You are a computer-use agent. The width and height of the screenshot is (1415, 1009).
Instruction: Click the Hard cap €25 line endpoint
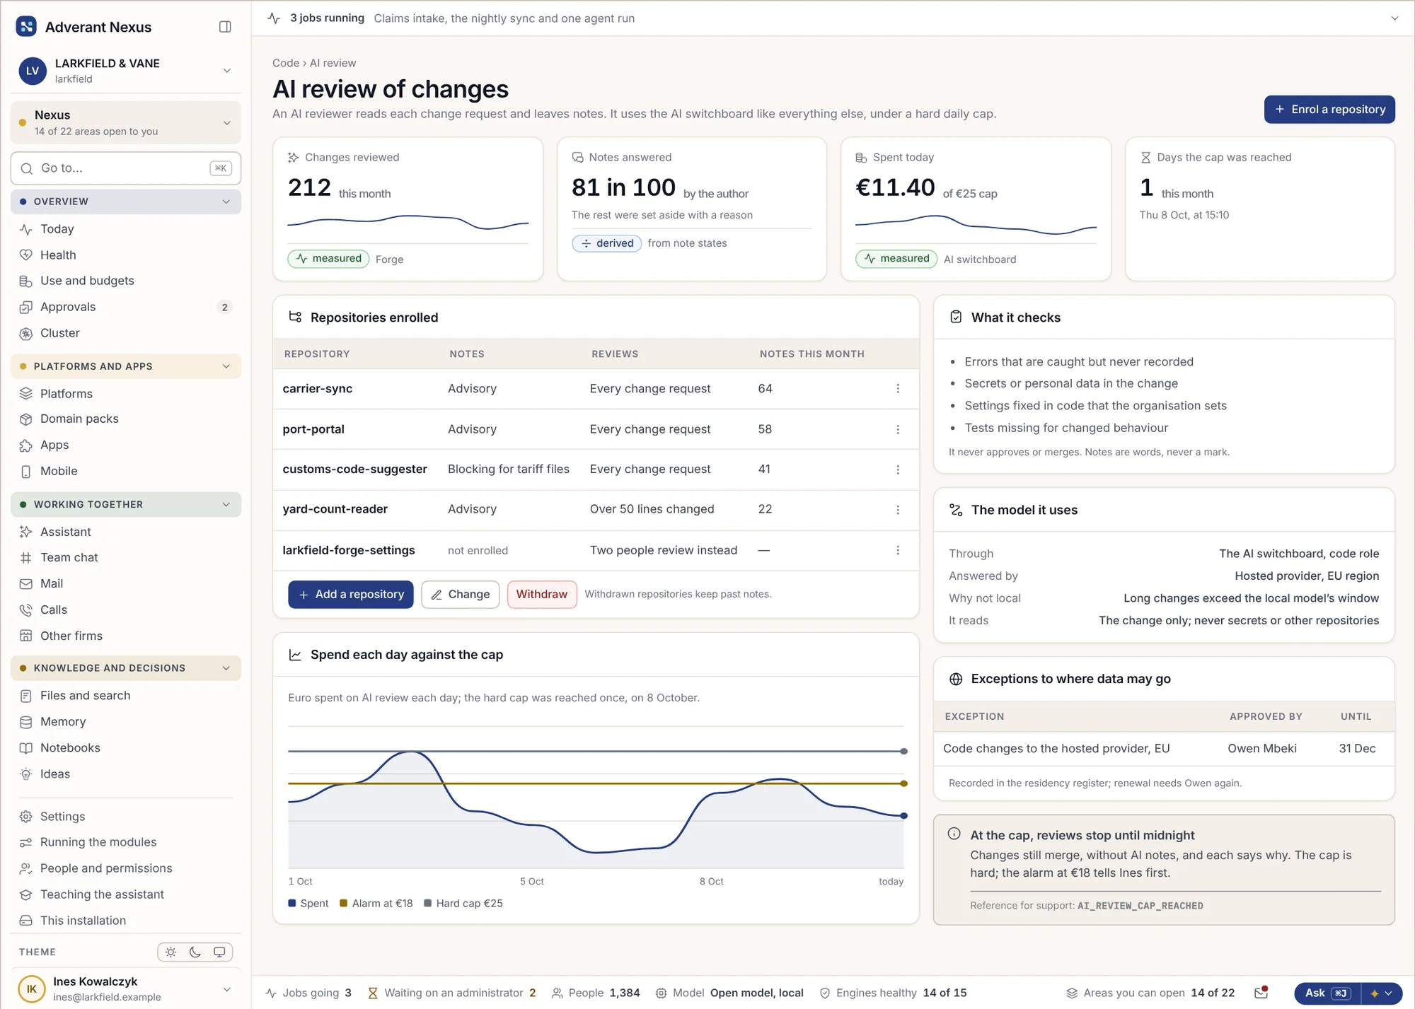pos(903,751)
